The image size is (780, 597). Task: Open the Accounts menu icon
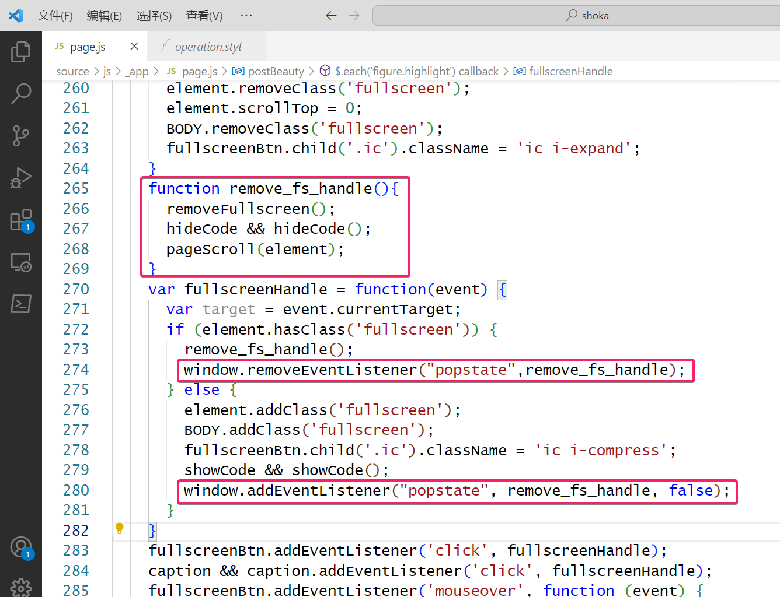pyautogui.click(x=21, y=547)
